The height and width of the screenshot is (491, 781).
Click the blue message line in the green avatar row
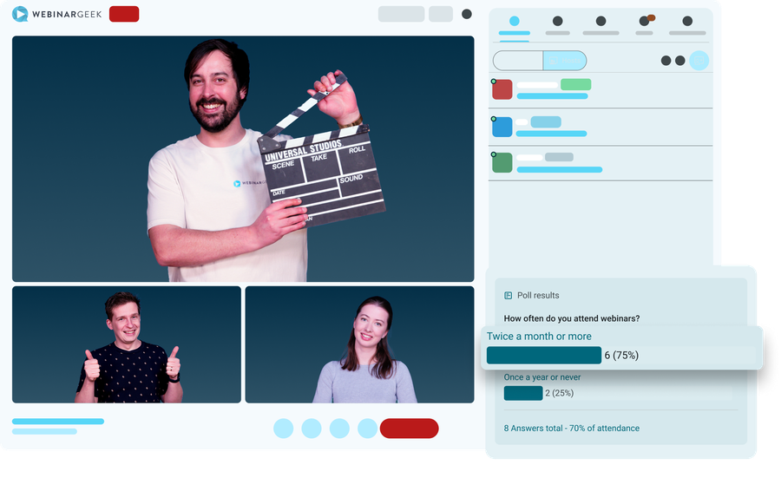click(560, 170)
